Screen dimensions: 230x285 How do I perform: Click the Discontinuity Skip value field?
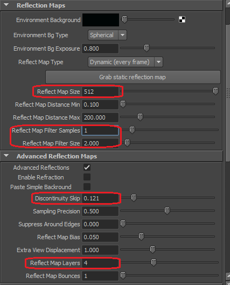100,198
